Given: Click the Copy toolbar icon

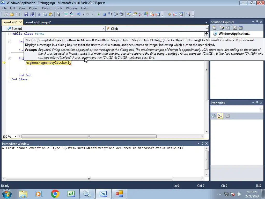Looking at the screenshot, I should 45,15.
